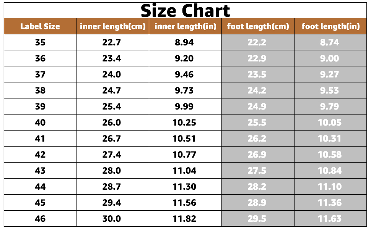Select label size 35 cell
The image size is (371, 229).
point(40,42)
